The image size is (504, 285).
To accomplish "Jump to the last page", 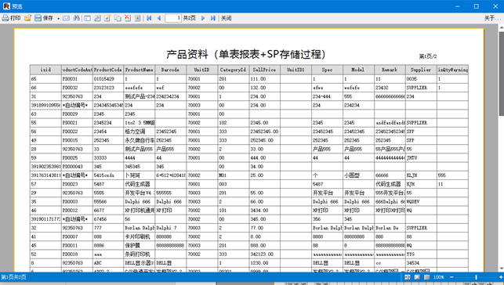I will click(x=212, y=18).
